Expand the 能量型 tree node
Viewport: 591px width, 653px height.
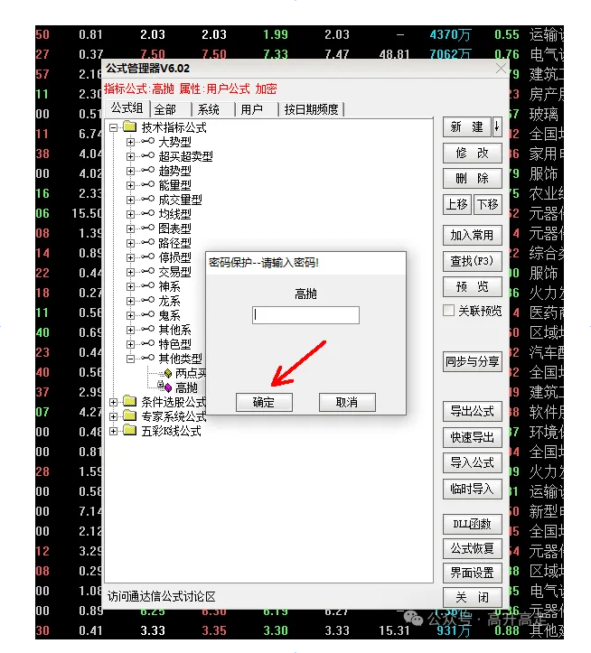point(130,185)
